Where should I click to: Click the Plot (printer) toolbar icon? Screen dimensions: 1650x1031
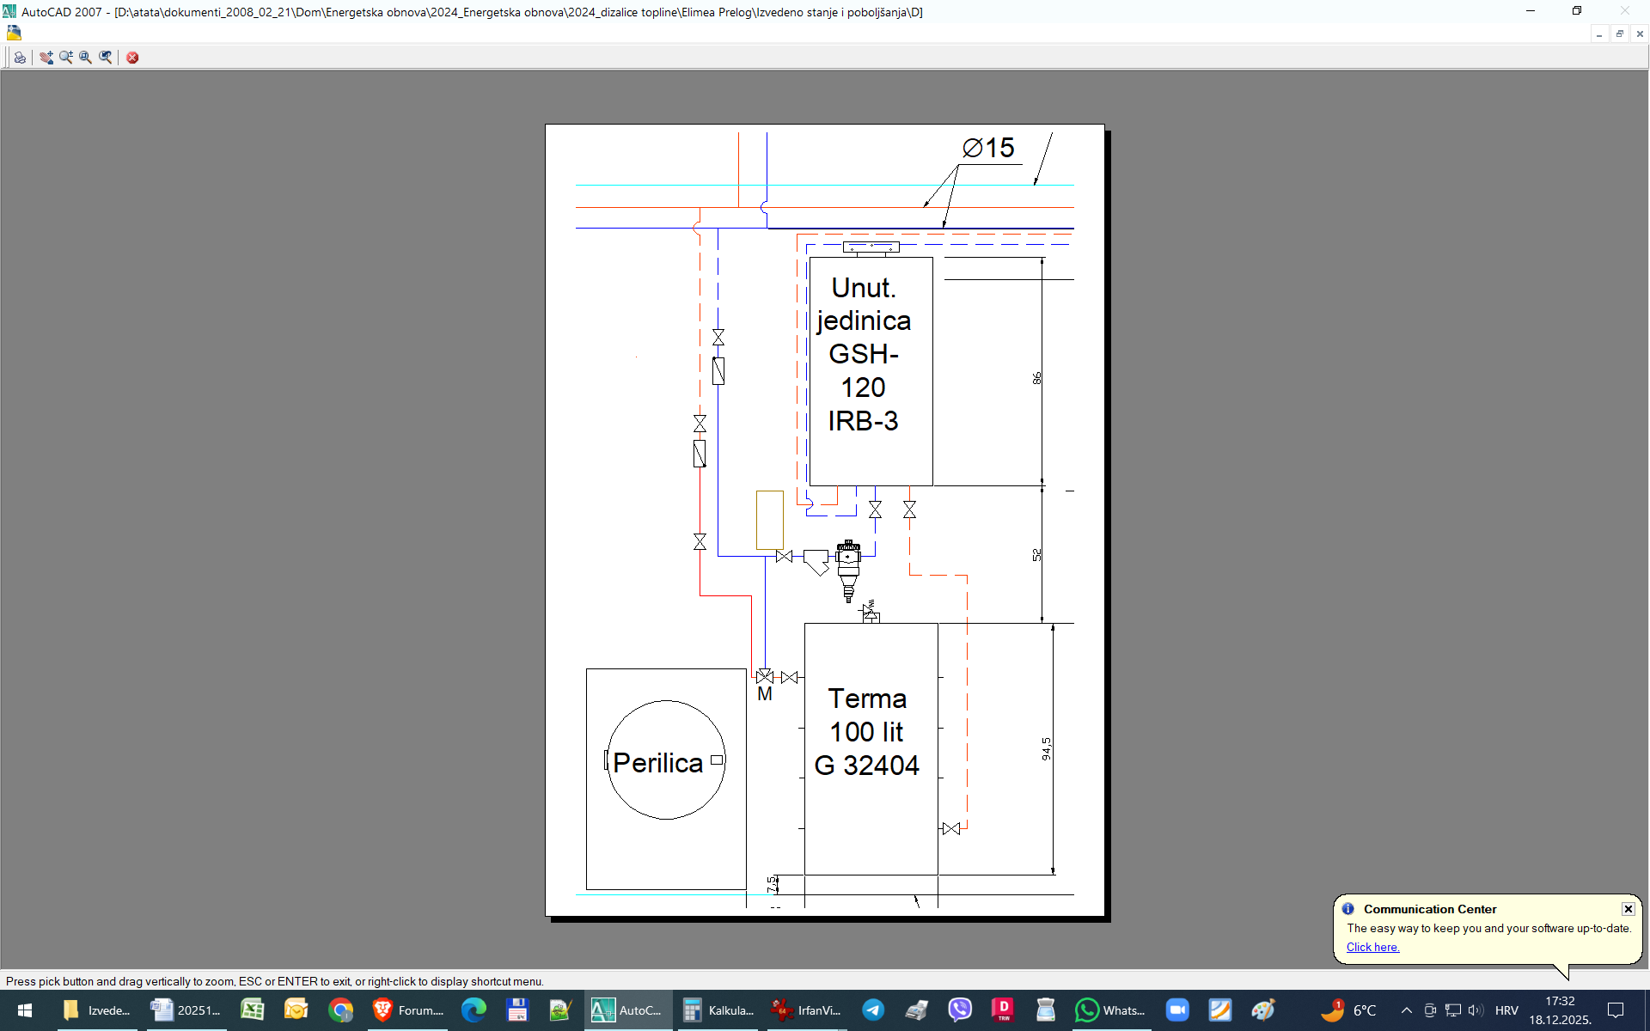click(x=20, y=58)
